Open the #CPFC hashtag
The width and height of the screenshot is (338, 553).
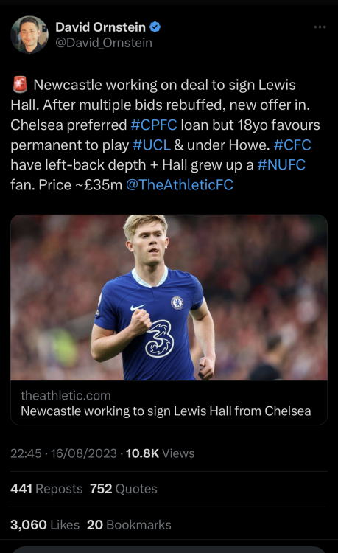point(154,125)
